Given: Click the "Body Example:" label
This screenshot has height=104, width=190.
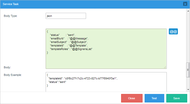Looking at the screenshot, I should 13,75.
